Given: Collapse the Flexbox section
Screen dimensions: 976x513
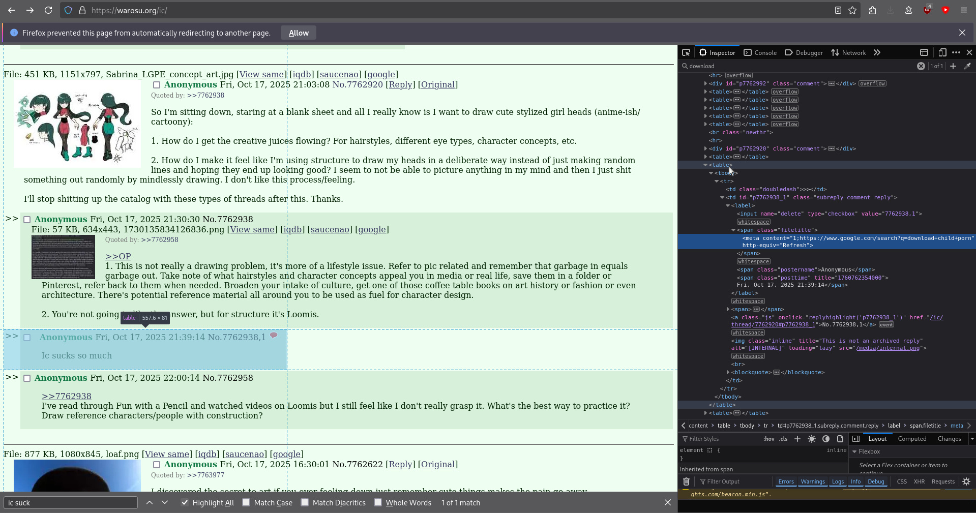Looking at the screenshot, I should (854, 451).
